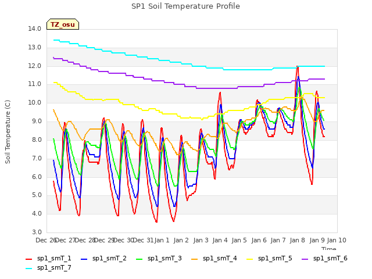
Task: Toggle sp1_smT_6 legend entry
Action: 324,258
